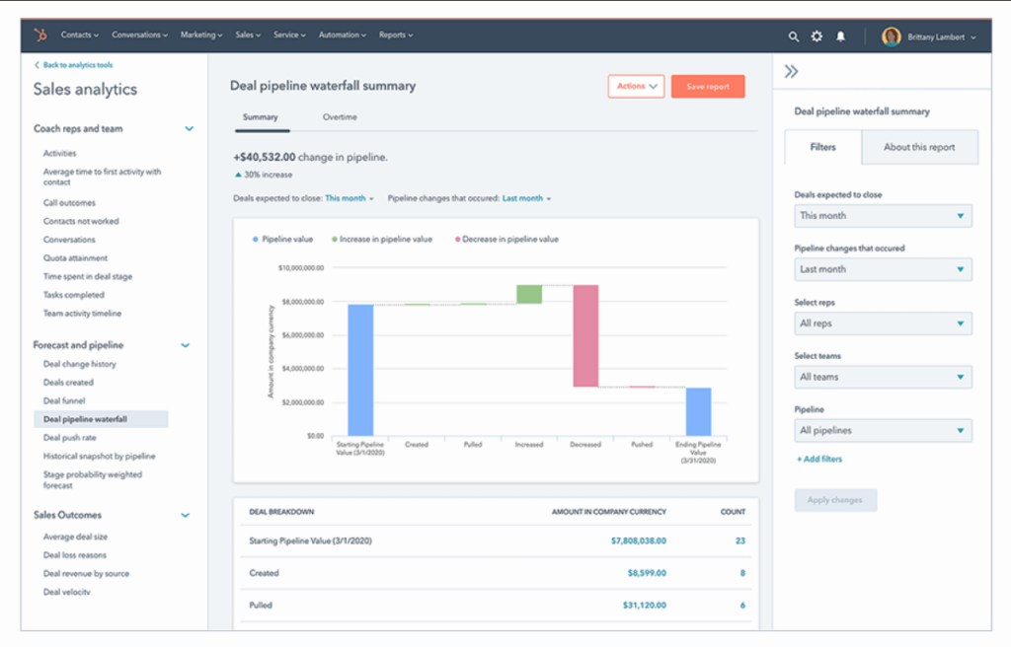Open the Deals expected to close dropdown
The height and width of the screenshot is (647, 1011).
tap(883, 216)
